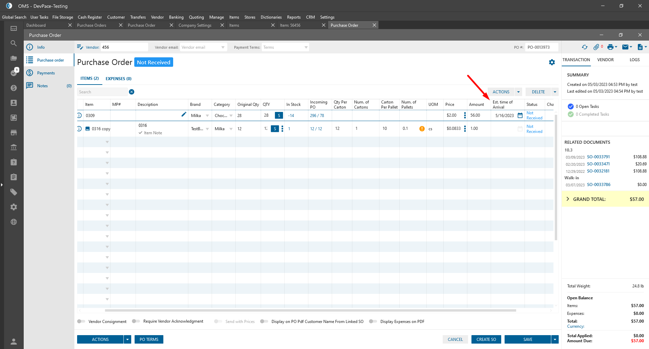Open the blue gear grid settings icon
The width and height of the screenshot is (649, 349).
552,62
